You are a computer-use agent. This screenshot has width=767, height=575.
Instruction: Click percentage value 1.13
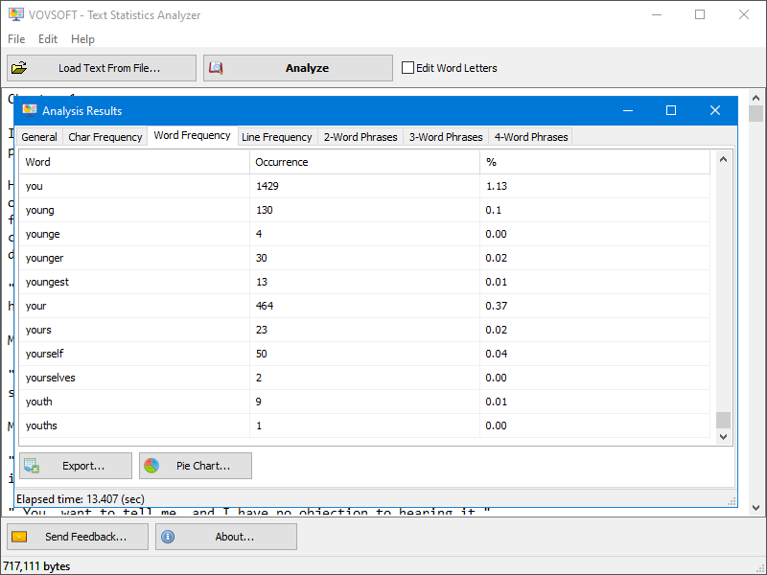[497, 186]
